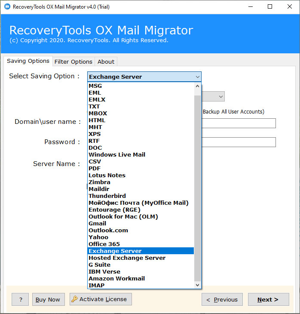
Task: Choose PDF saving option
Action: click(141, 169)
